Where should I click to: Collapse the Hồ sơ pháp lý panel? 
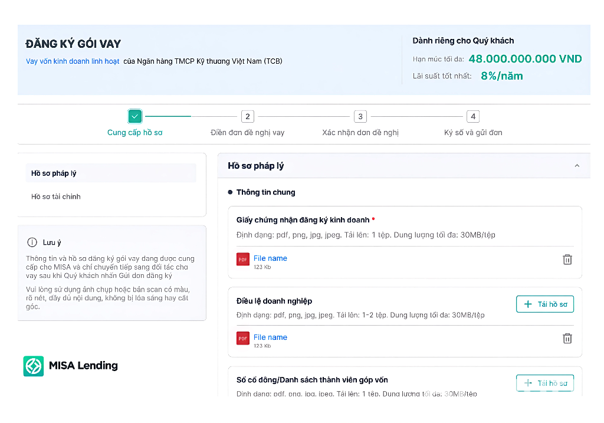[577, 165]
